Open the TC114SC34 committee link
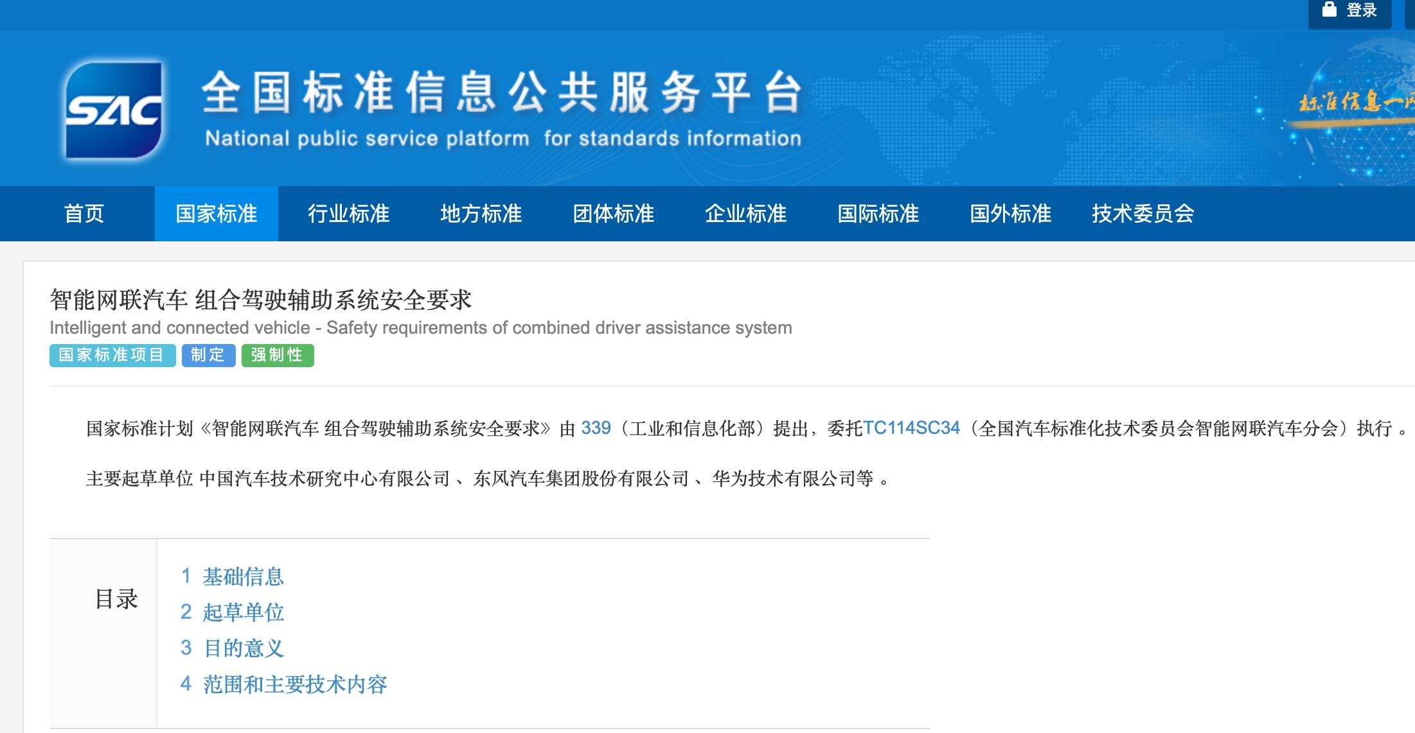Image resolution: width=1415 pixels, height=733 pixels. [x=911, y=428]
